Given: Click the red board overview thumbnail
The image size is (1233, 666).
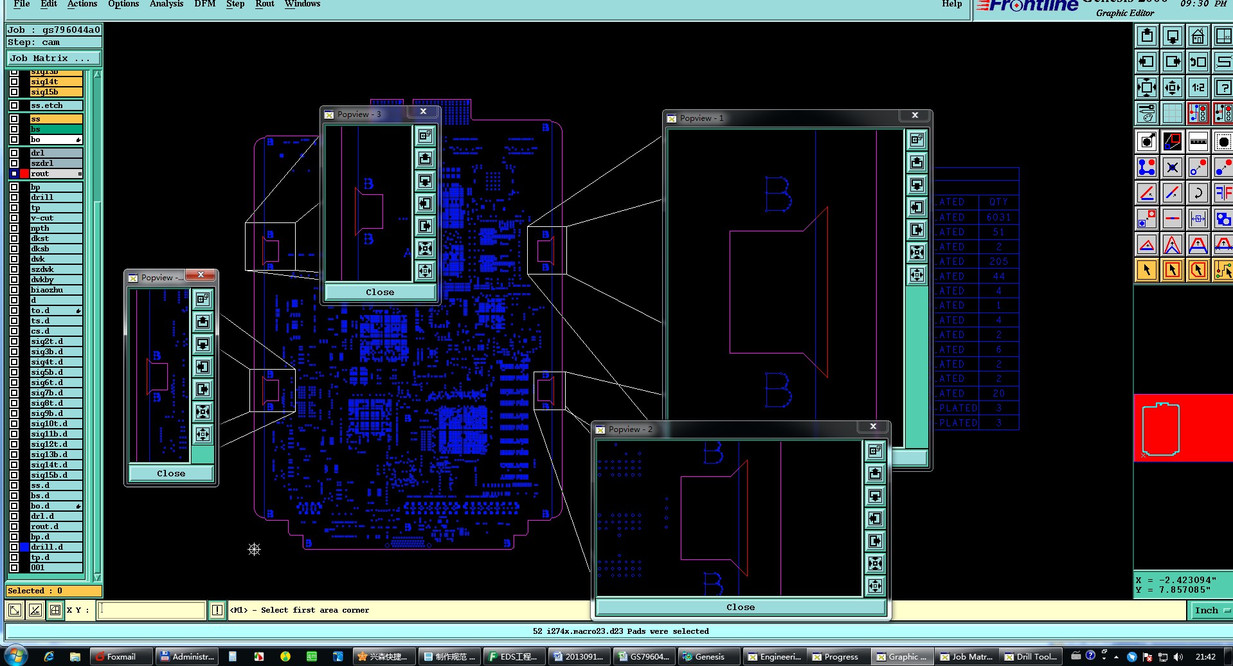Looking at the screenshot, I should (x=1183, y=428).
